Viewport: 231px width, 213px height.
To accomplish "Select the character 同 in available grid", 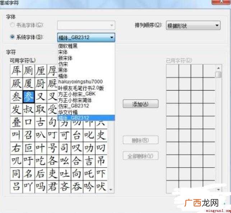I will coord(17,174).
